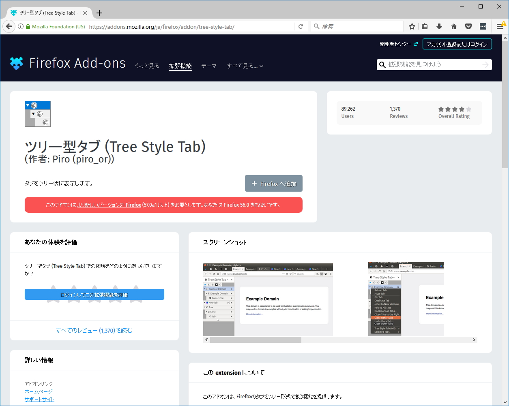This screenshot has width=509, height=406.
Task: Click the ツリー型タブ (Tree Style Tab) heading
Action: pos(115,146)
